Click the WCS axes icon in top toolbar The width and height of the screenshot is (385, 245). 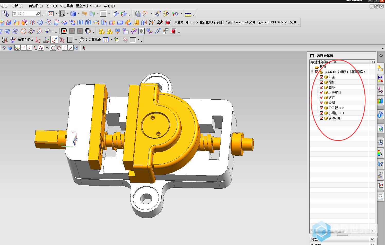pos(146,14)
